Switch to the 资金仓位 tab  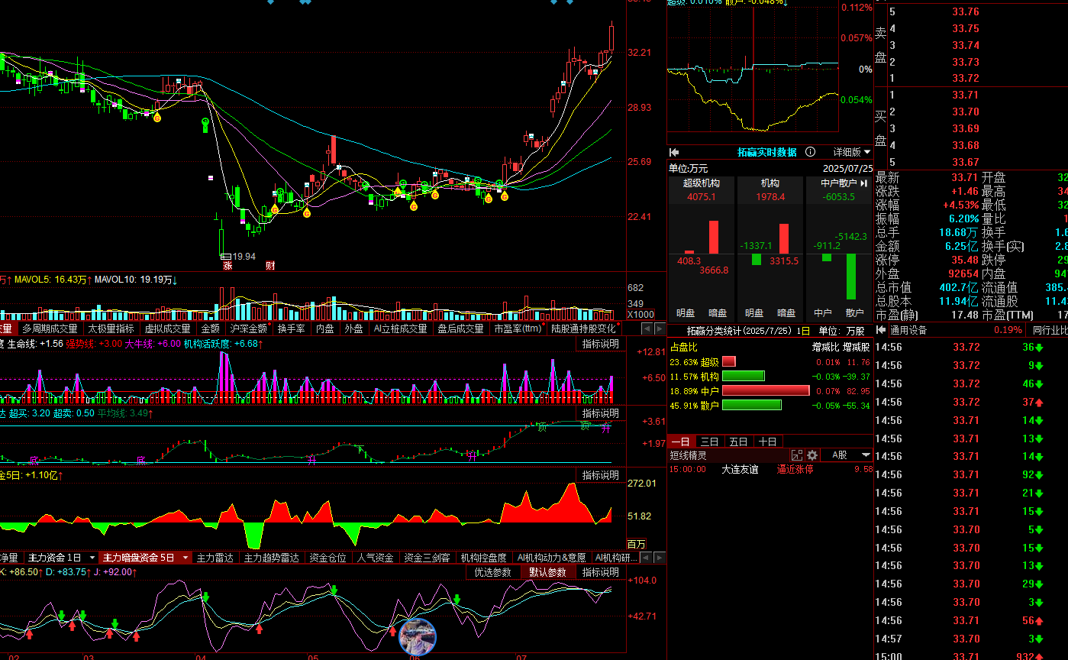328,558
